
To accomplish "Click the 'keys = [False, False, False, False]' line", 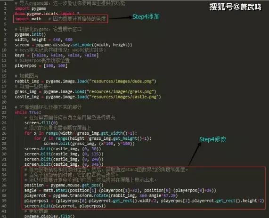I will click(57, 55).
